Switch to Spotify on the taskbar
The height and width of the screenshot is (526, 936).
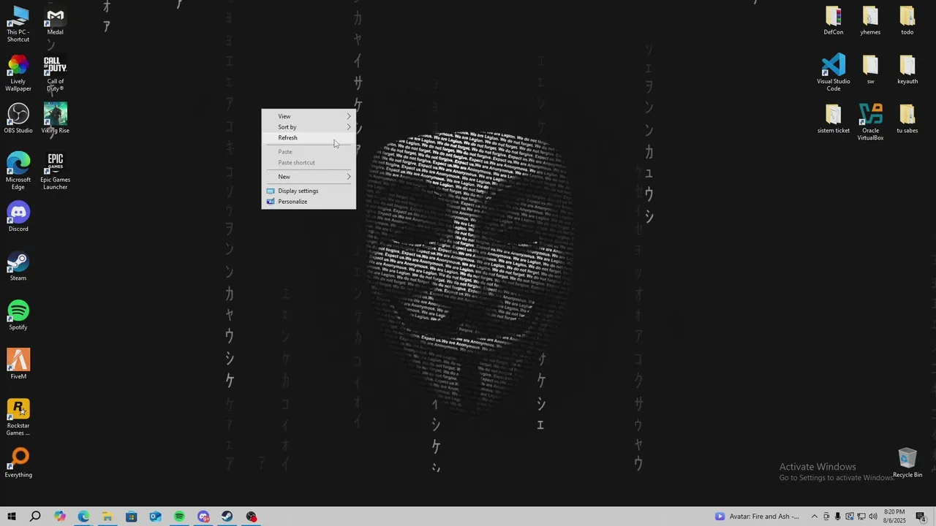tap(179, 517)
